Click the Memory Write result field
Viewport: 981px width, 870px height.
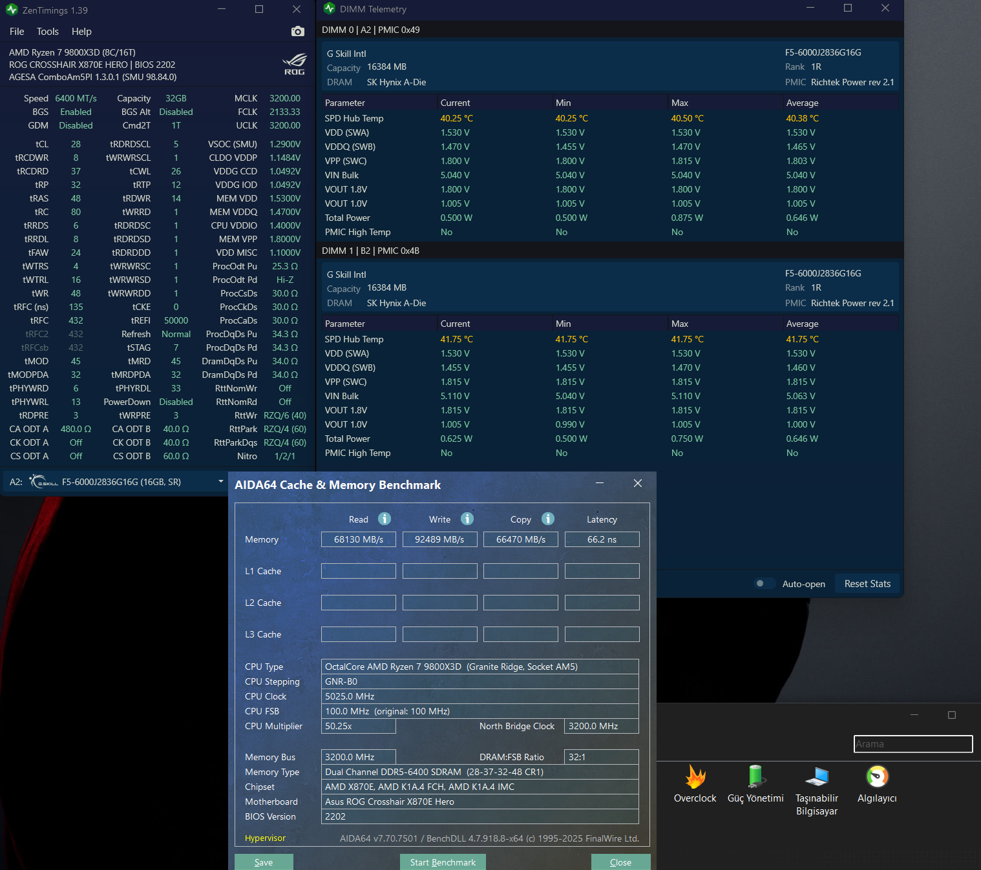(440, 539)
